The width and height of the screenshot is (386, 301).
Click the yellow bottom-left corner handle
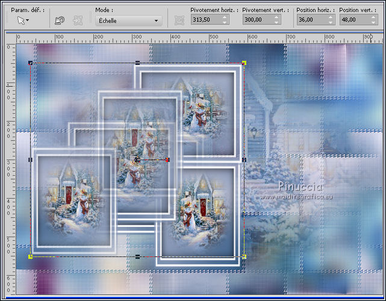coord(31,256)
